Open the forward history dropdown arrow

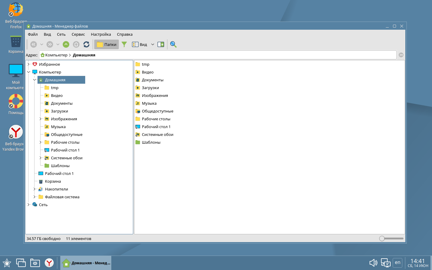tap(58, 44)
